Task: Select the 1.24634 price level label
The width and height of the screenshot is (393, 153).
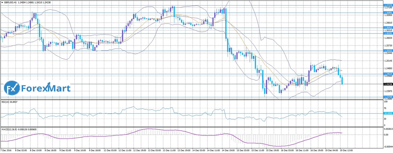Action: point(388,74)
